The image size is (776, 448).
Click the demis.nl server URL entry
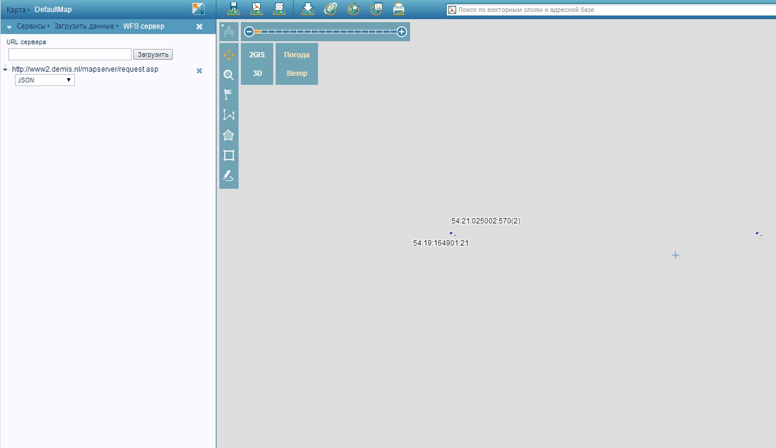point(85,69)
